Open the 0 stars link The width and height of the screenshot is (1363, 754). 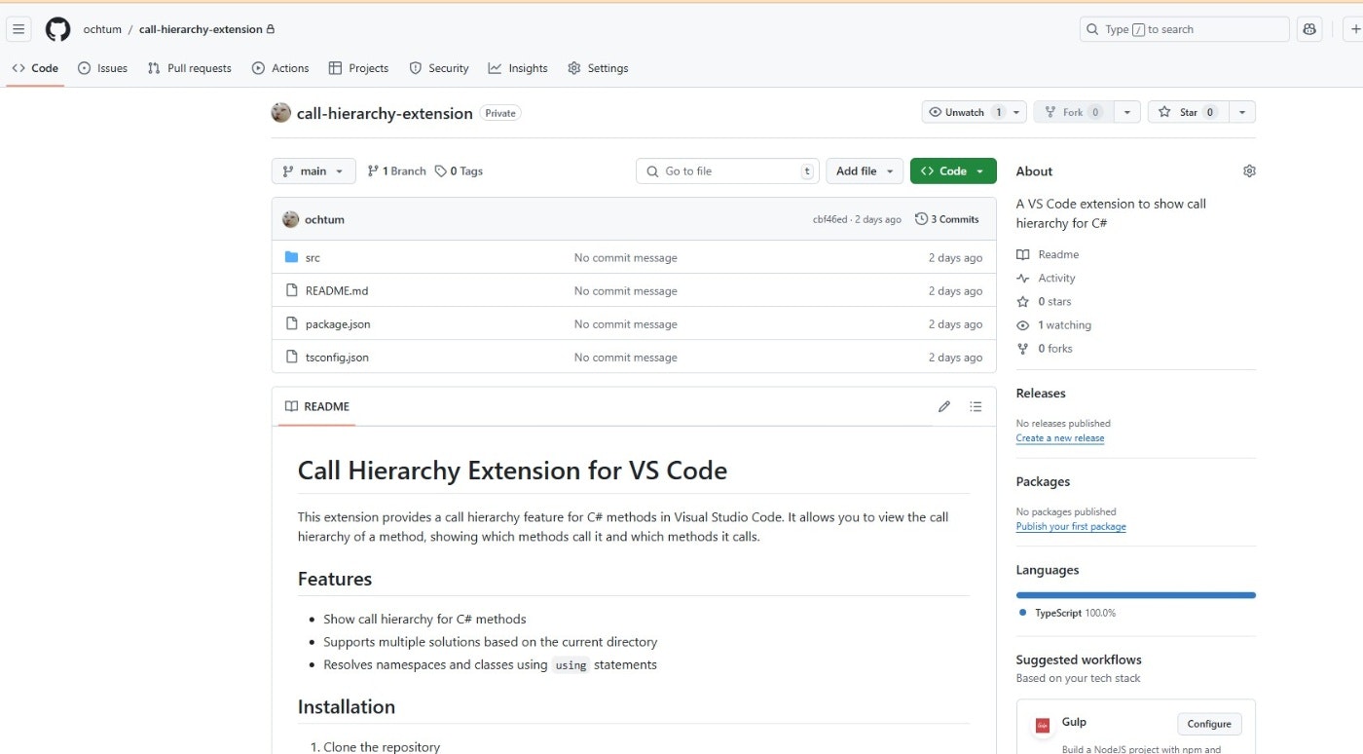tap(1044, 301)
